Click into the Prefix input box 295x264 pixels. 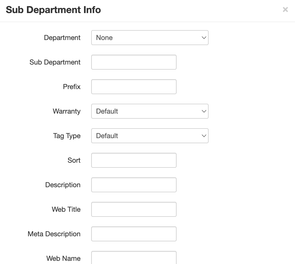coord(134,87)
